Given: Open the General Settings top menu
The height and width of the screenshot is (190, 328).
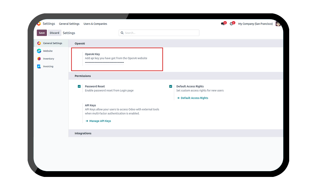Looking at the screenshot, I should [x=69, y=24].
